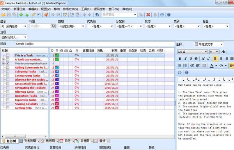Viewport: 234px width, 150px height.
Task: Tick checkbox for 'Filtering Tasks'
Action: pos(8,91)
